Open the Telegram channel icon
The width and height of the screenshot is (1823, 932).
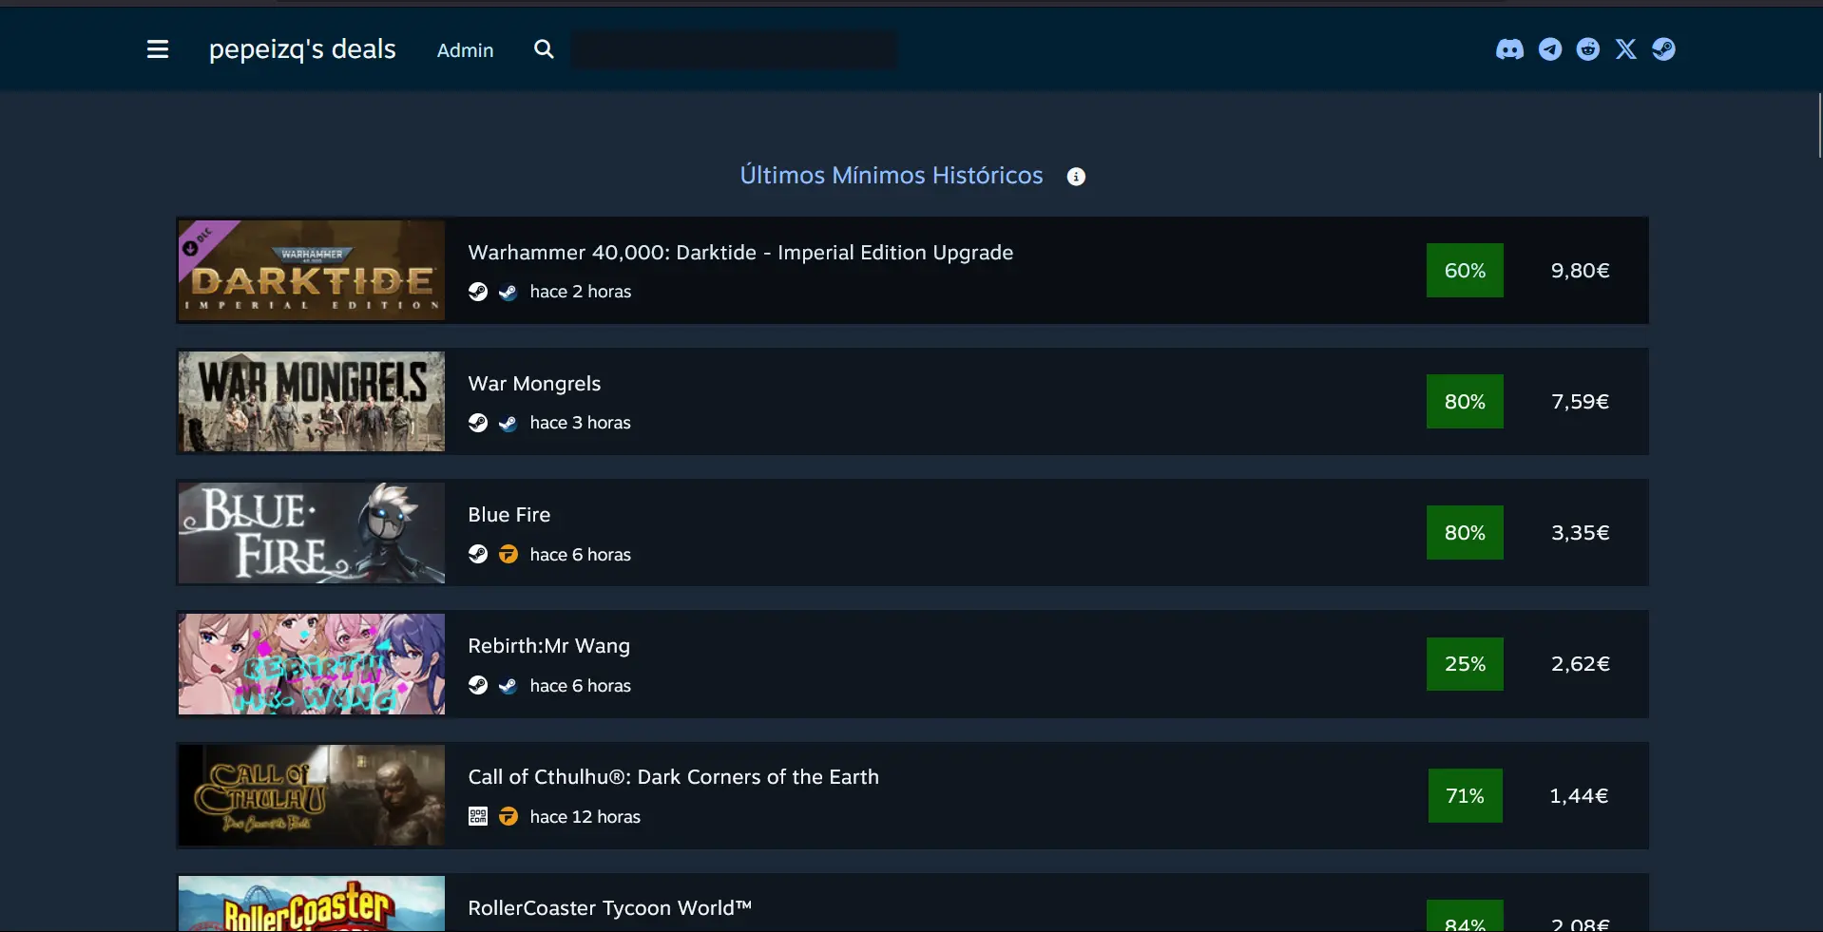[1550, 49]
